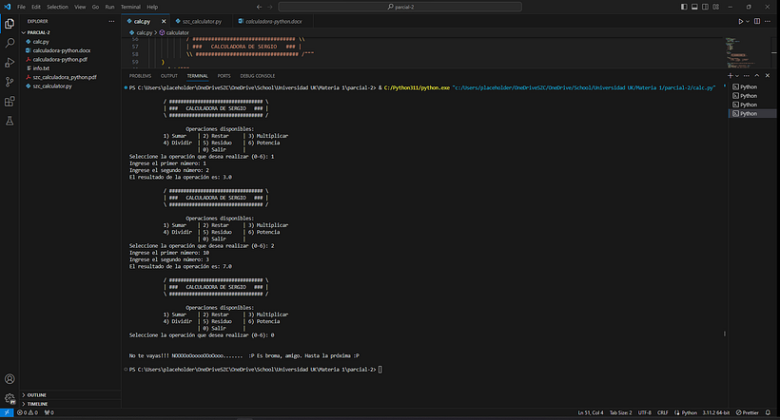Open the Search view in activity bar
The width and height of the screenshot is (780, 420).
pos(10,43)
